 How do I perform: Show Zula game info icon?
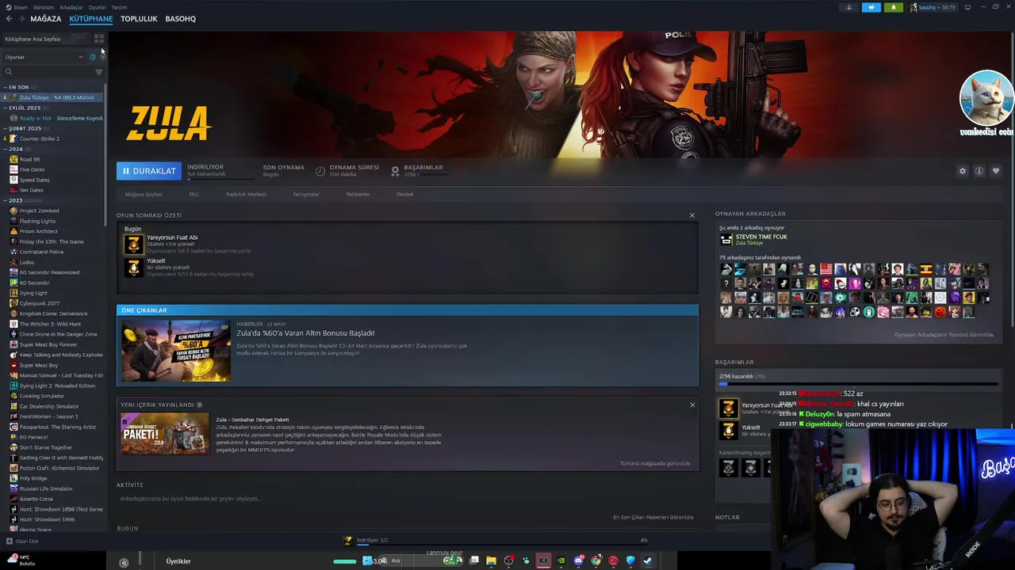click(x=979, y=171)
